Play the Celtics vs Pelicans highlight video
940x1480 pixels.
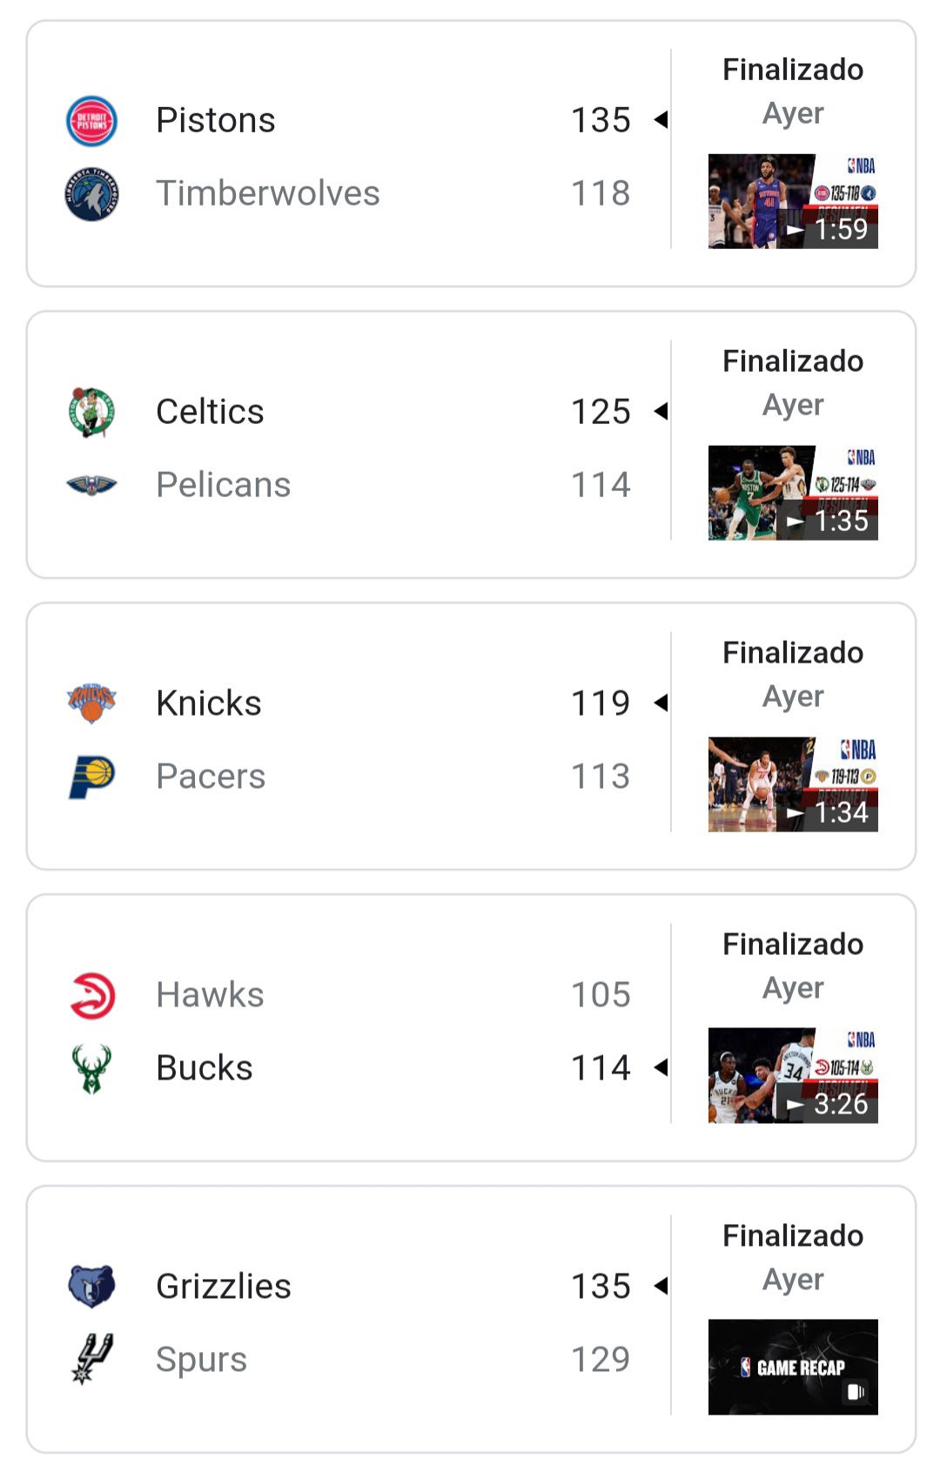point(793,493)
